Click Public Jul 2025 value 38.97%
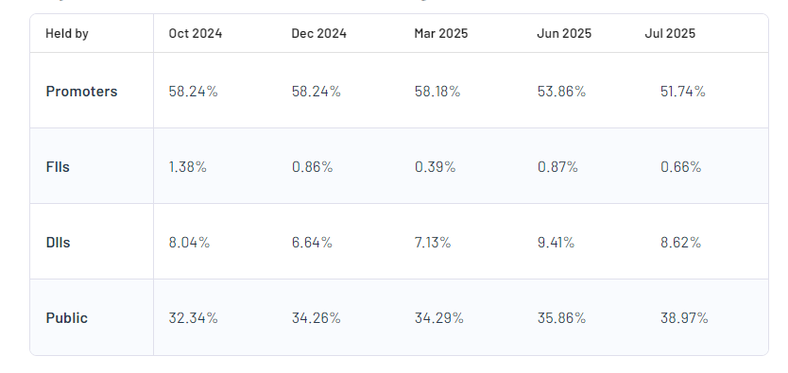Viewport: 788px width, 373px height. click(x=684, y=318)
